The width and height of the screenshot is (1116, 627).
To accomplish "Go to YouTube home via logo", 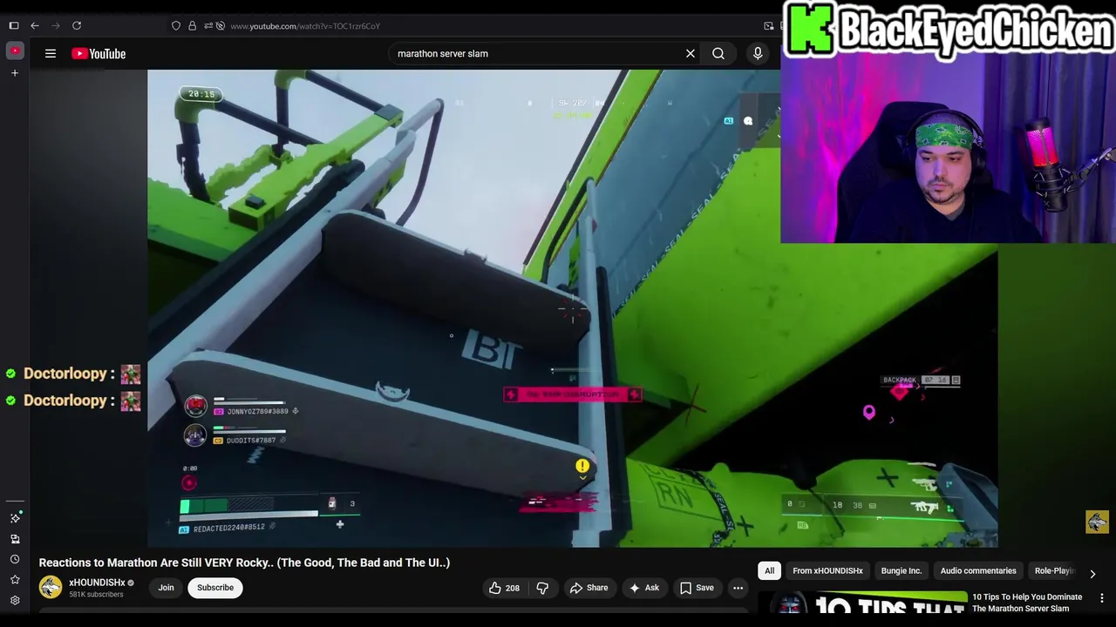I will point(99,54).
